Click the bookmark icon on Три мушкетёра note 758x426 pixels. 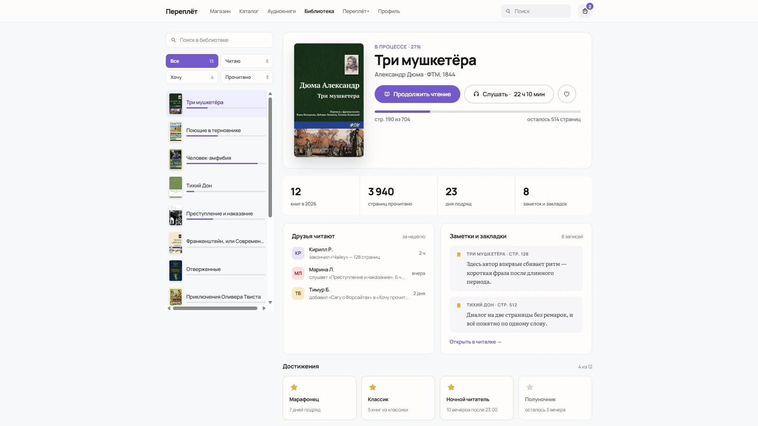point(459,255)
